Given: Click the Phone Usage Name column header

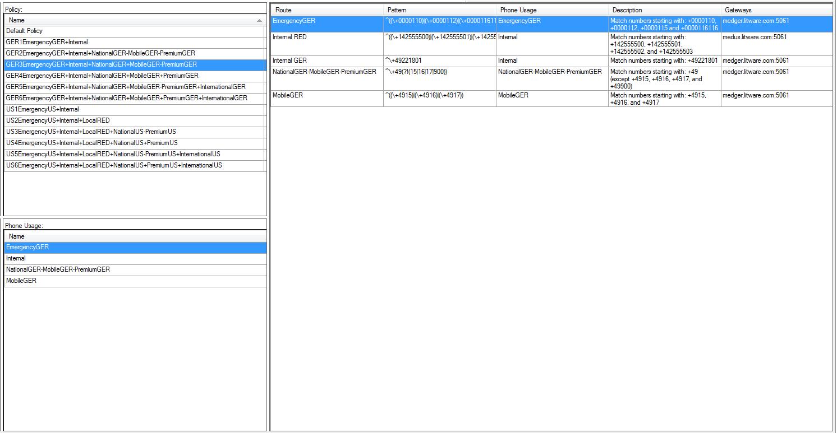Looking at the screenshot, I should coord(135,236).
